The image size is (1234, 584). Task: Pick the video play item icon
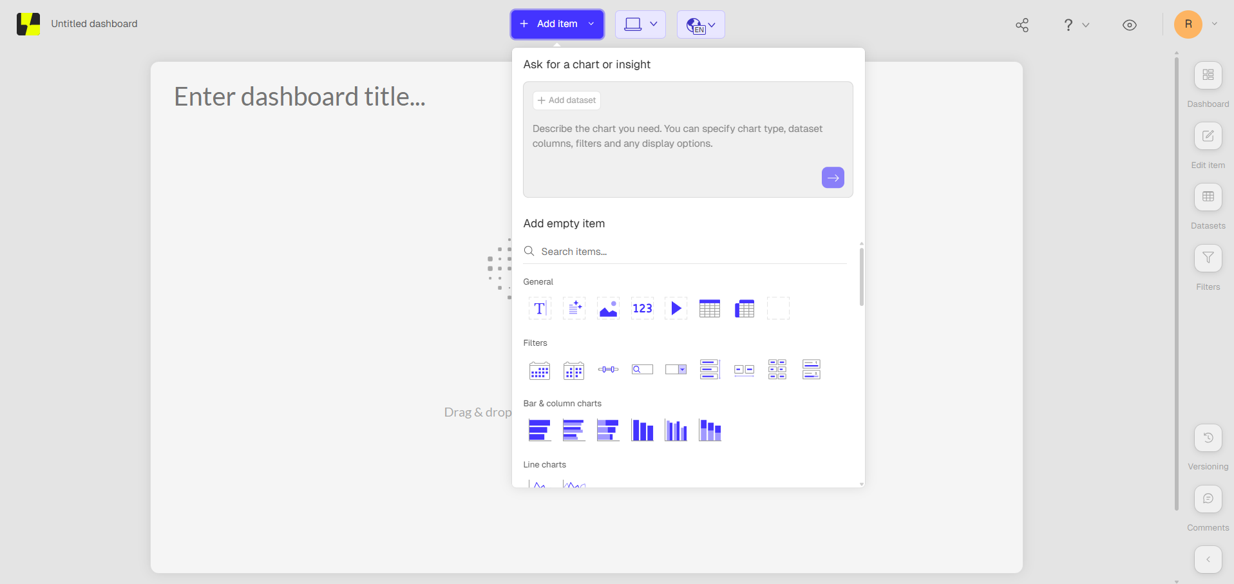676,308
